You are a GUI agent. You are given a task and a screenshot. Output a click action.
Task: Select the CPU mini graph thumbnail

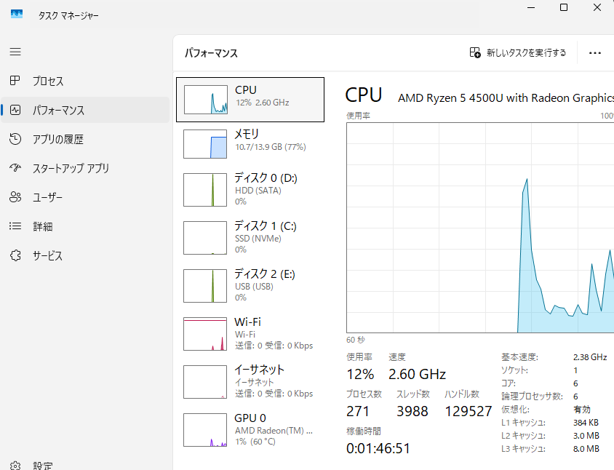(x=206, y=100)
